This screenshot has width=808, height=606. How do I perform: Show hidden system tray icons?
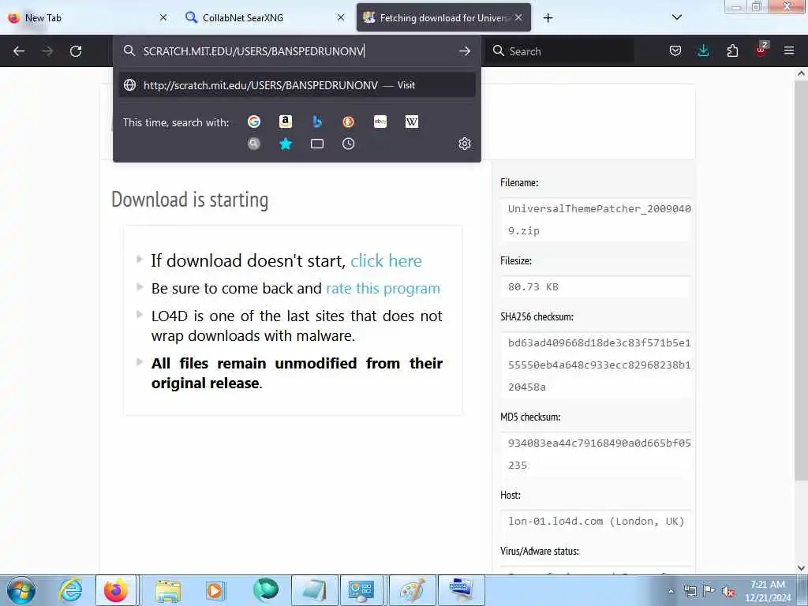click(671, 591)
